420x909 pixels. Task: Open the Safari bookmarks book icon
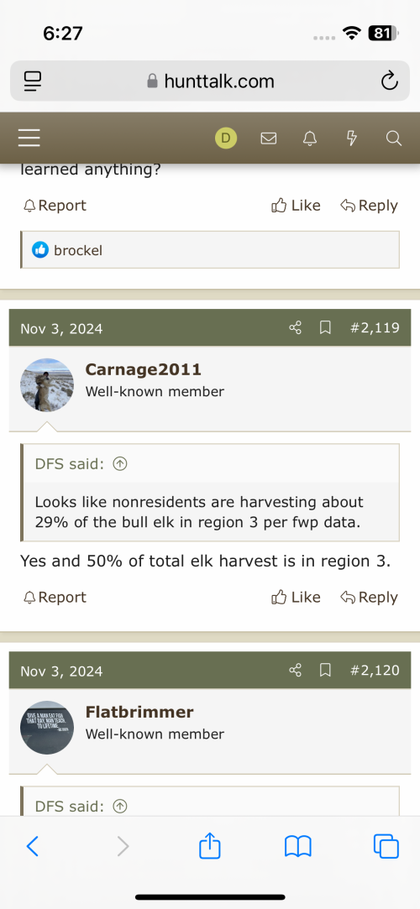[298, 846]
